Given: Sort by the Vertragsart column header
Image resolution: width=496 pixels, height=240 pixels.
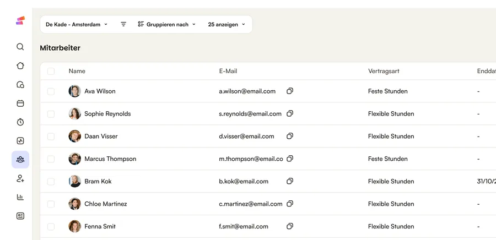Looking at the screenshot, I should point(384,71).
